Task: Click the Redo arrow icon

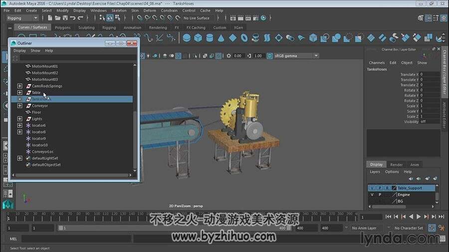Action: coord(80,18)
